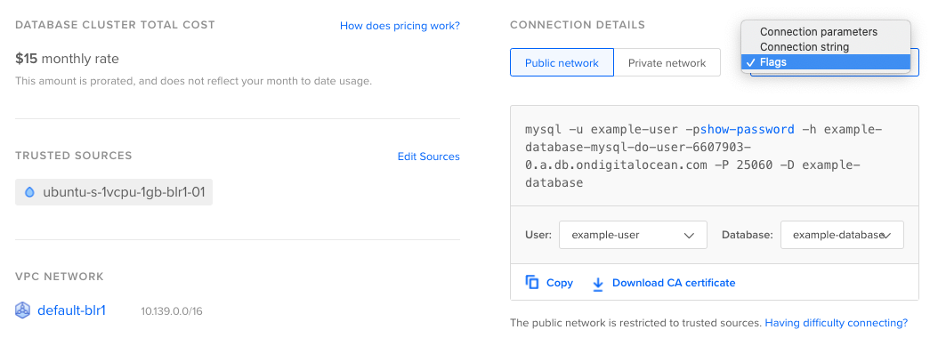Viewport: 938px width, 346px height.
Task: Click the $15 monthly rate text
Action: tap(67, 59)
